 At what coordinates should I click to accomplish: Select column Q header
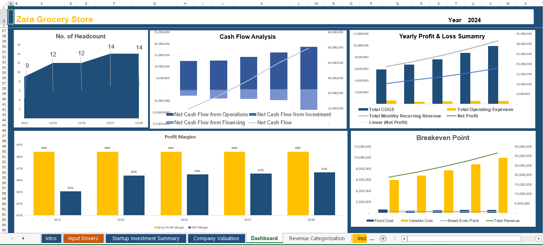pos(398,4)
